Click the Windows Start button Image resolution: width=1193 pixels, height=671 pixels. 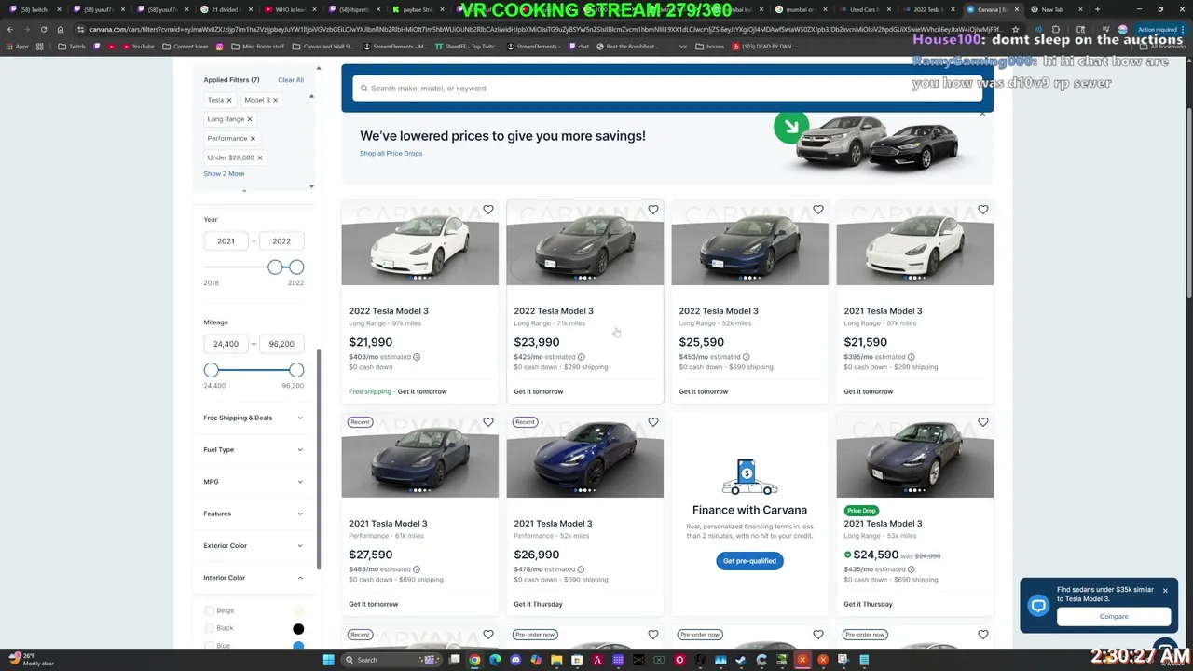pos(328,660)
